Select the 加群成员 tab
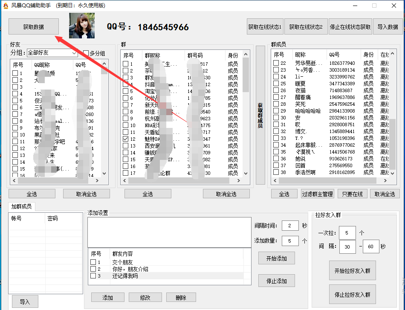The height and width of the screenshot is (310, 405). point(21,207)
